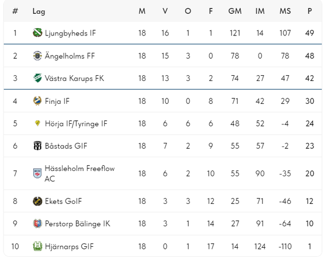The width and height of the screenshot is (328, 261).
Task: Click the Västra Karups FK logo
Action: (38, 78)
